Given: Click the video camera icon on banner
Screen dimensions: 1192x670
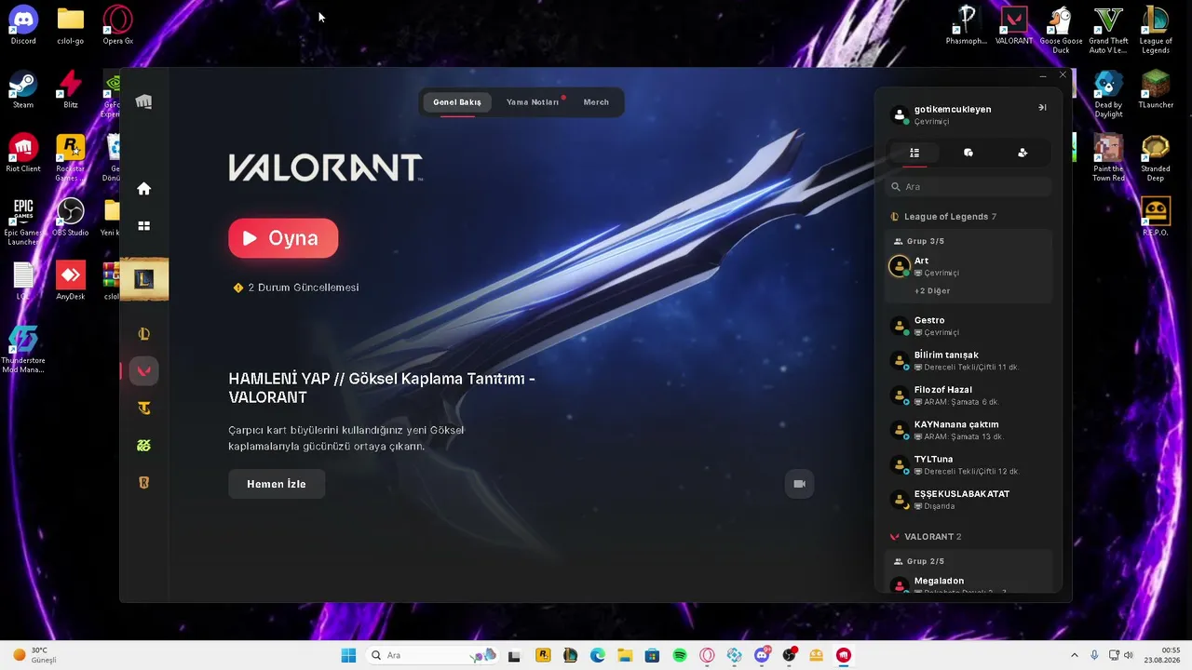Looking at the screenshot, I should pyautogui.click(x=799, y=484).
